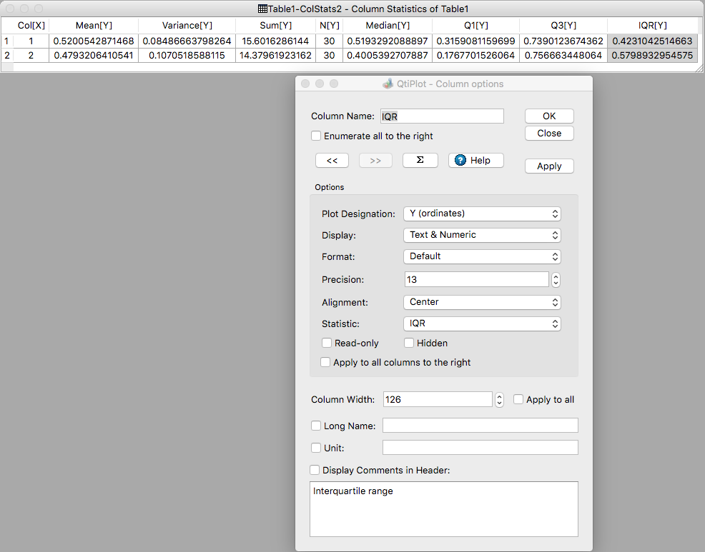Click the Help button with question icon
Screen dimensions: 705x552
pyautogui.click(x=475, y=161)
